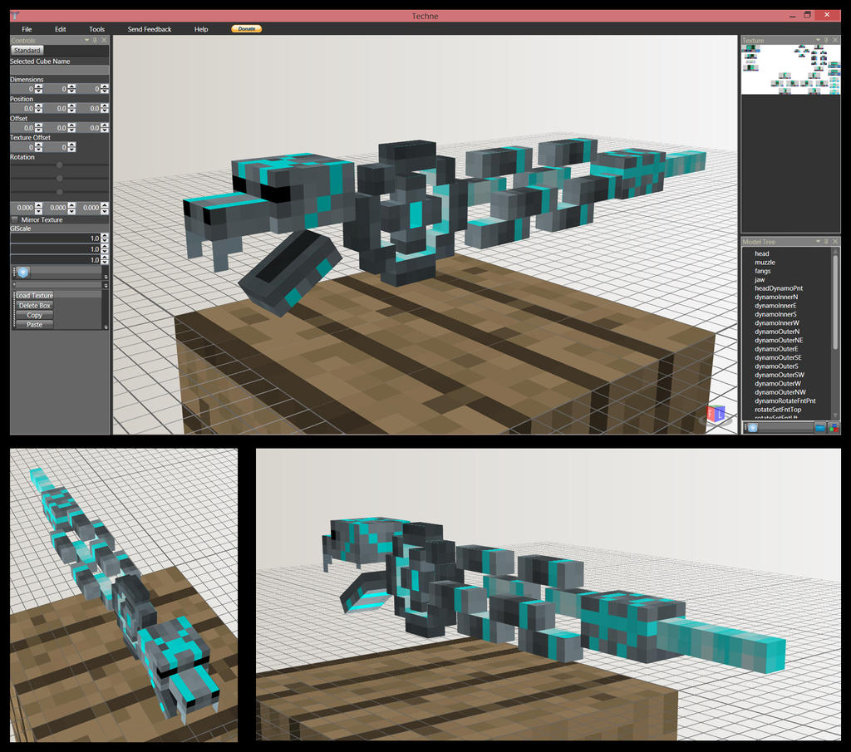This screenshot has height=752, width=851.
Task: Click the Model Tree panel dropdown arrow
Action: pyautogui.click(x=818, y=242)
